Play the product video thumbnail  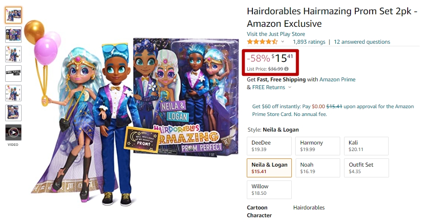click(x=13, y=132)
